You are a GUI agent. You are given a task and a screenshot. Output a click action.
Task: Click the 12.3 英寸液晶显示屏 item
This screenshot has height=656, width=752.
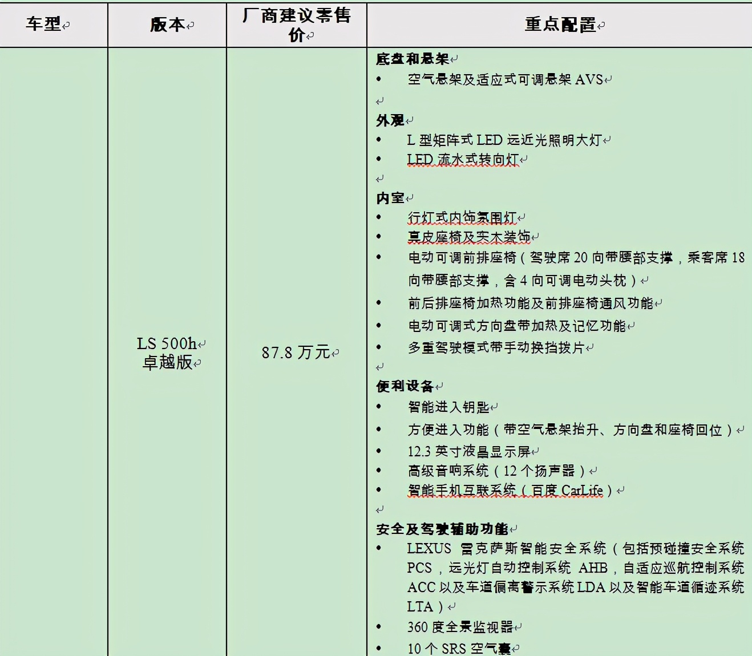[x=468, y=452]
